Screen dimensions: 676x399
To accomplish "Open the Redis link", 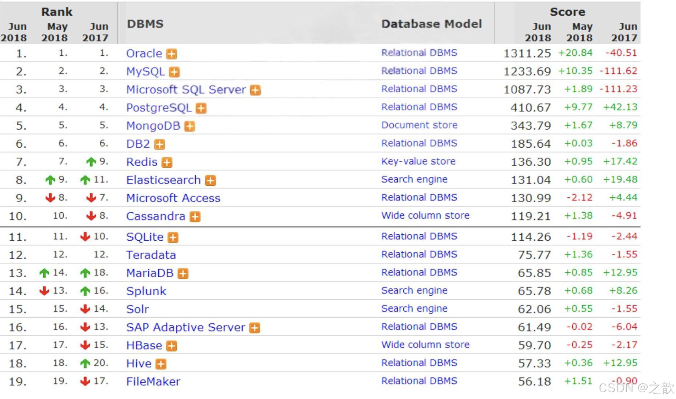I will (x=142, y=162).
